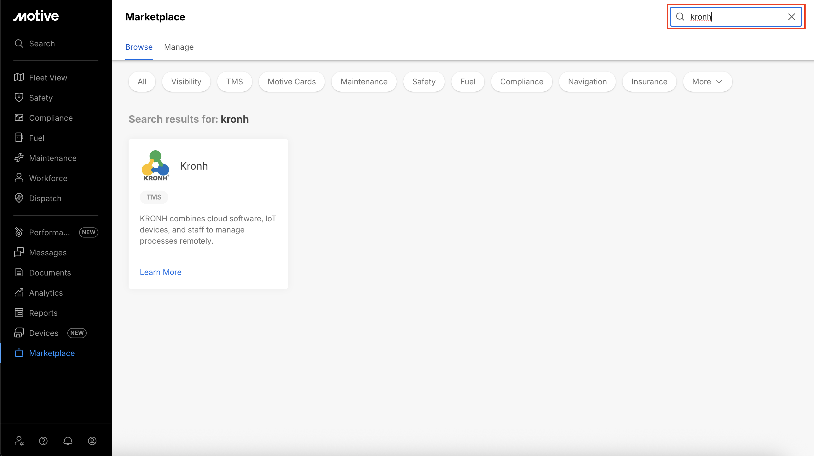Screen dimensions: 814x456
Task: Click Learn More on Kronh card
Action: 160,272
